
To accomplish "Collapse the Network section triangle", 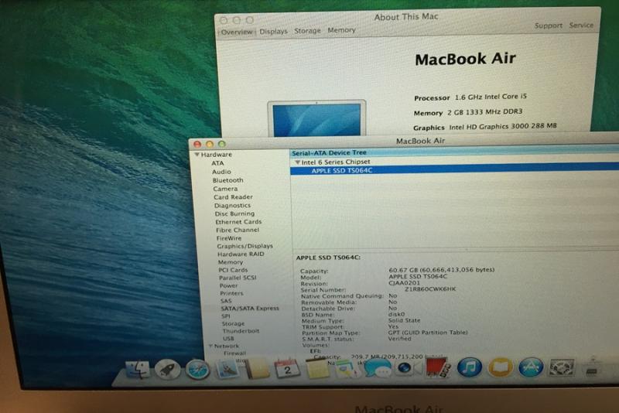I will tap(209, 346).
